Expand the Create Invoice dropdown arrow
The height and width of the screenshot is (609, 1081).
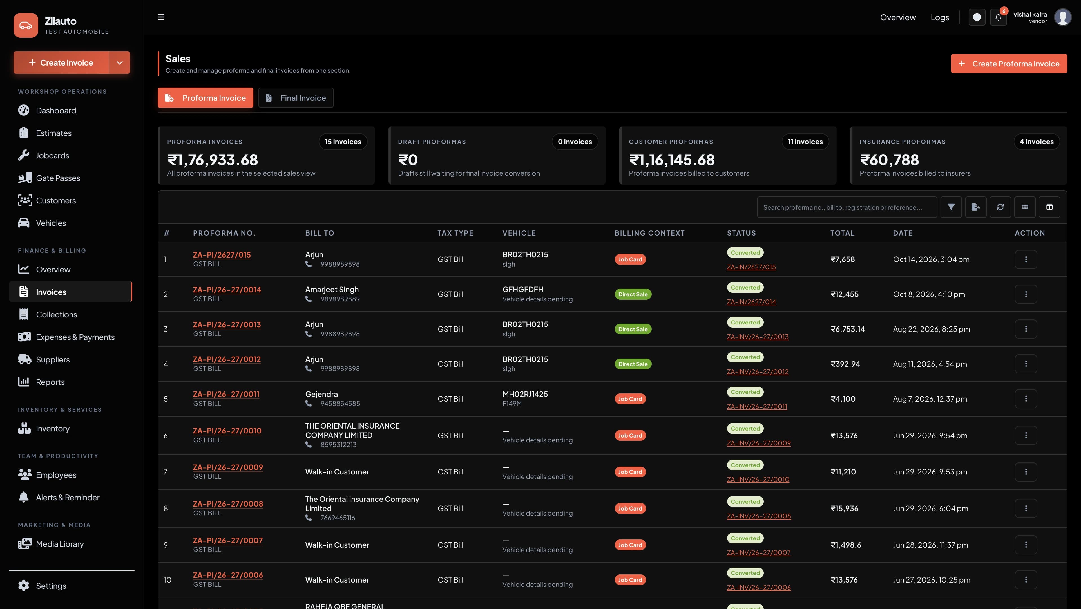coord(120,62)
